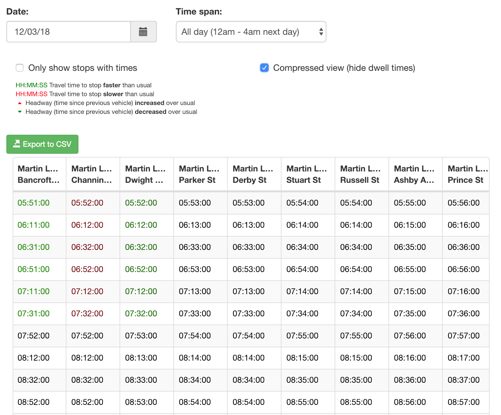This screenshot has width=501, height=415.
Task: Select the Martin L... Stuart St column header
Action: coord(308,174)
